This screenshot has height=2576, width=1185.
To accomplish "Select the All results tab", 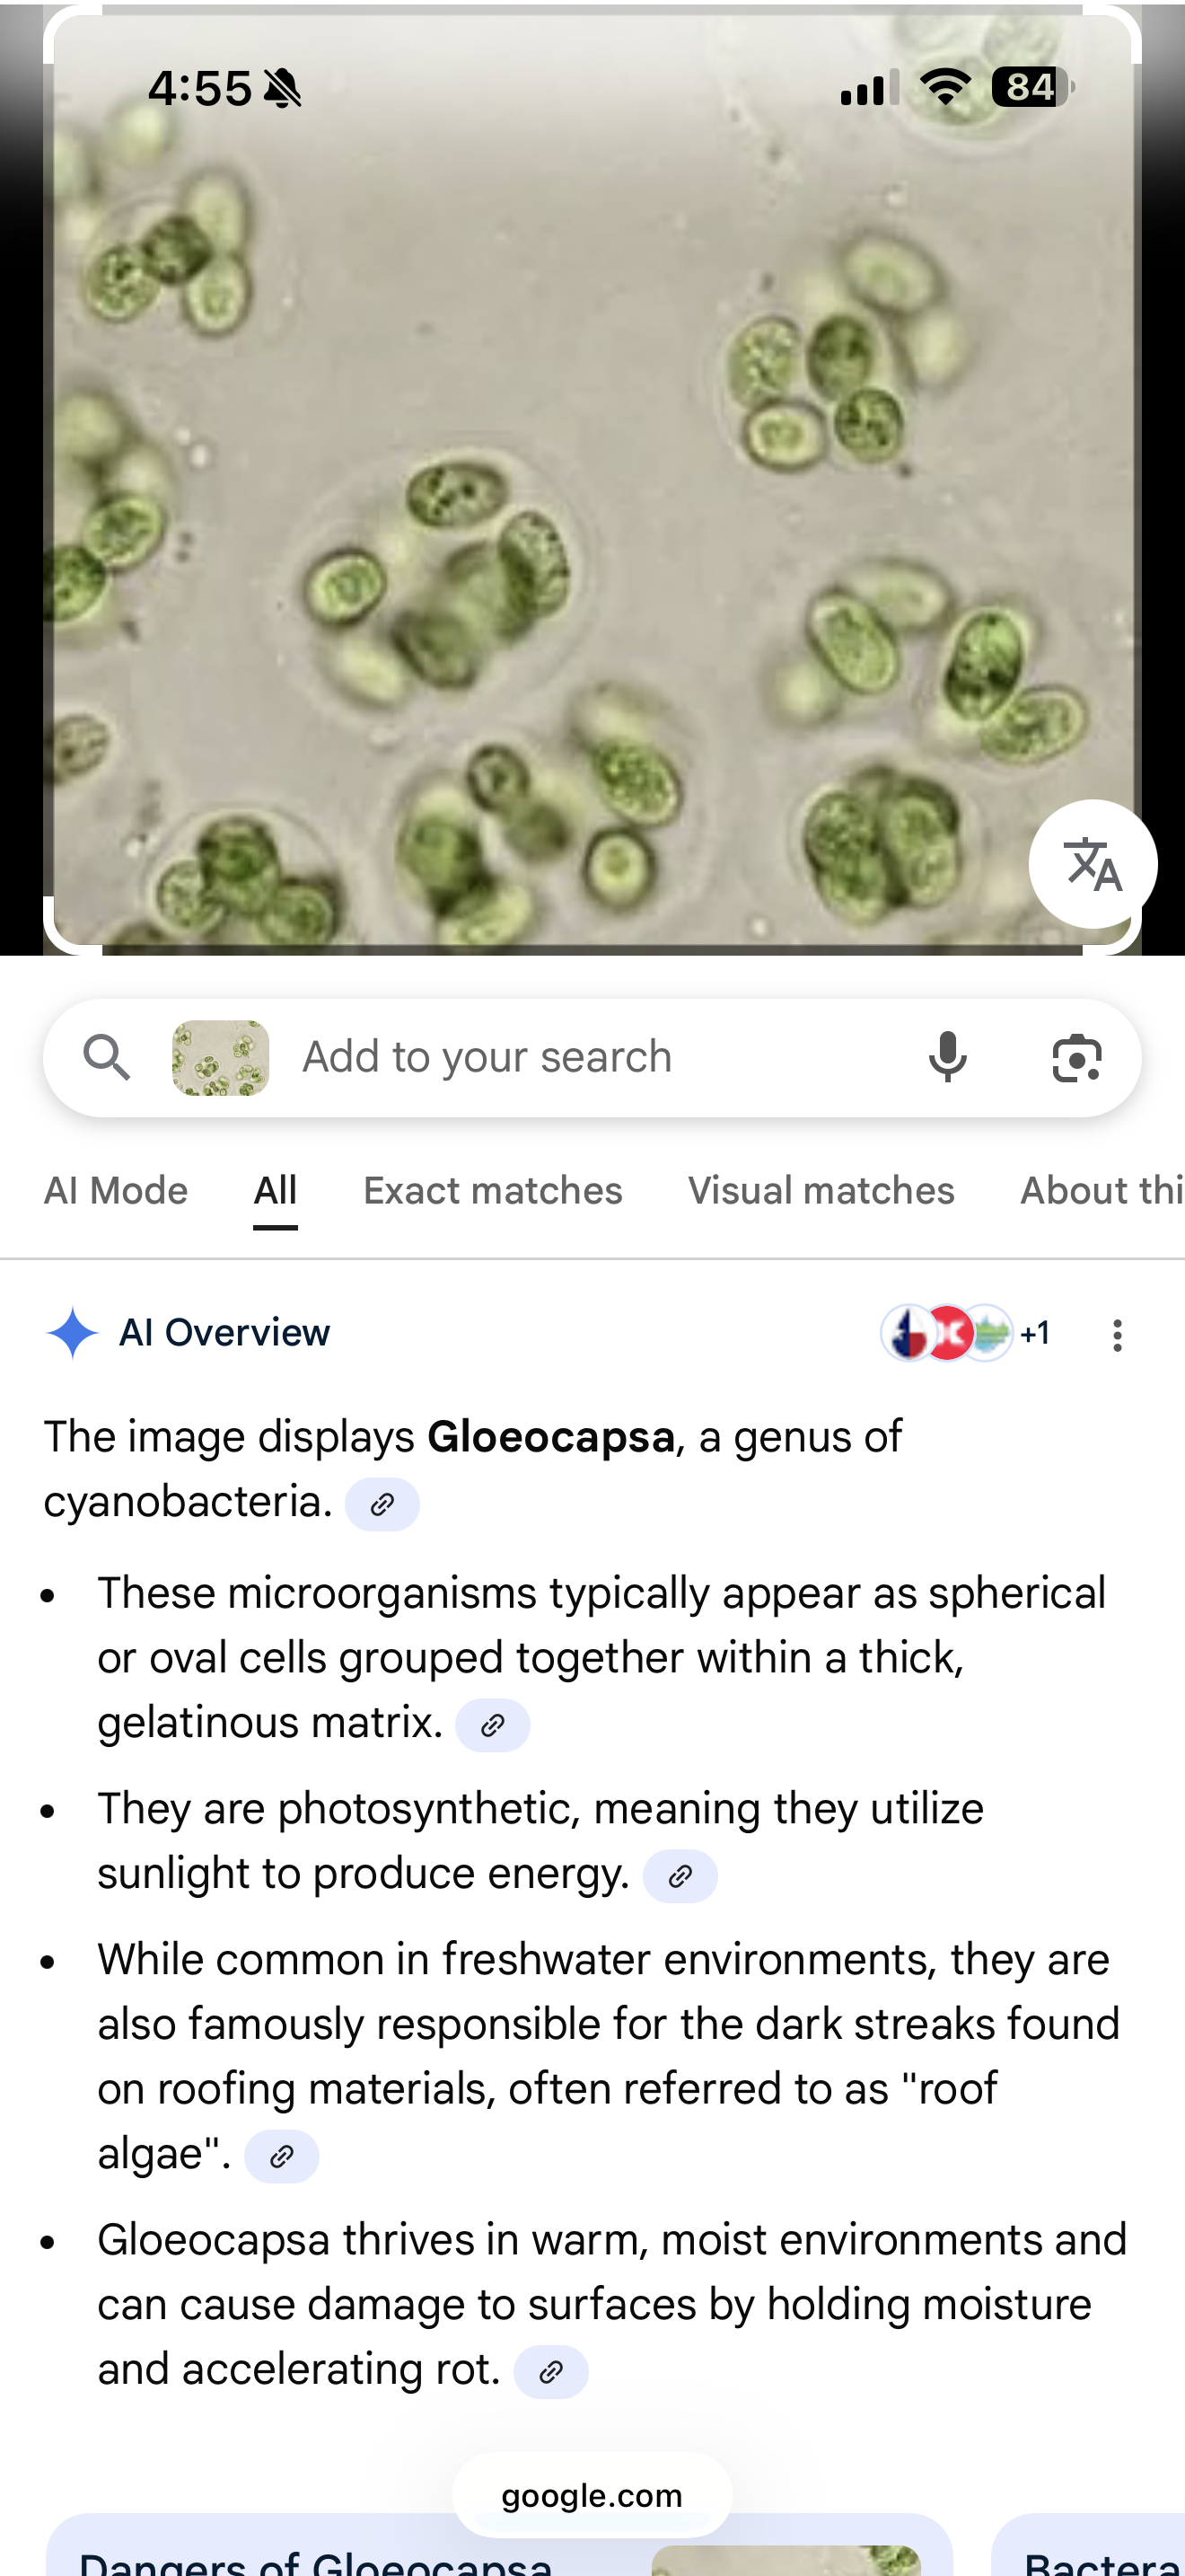I will point(275,1191).
